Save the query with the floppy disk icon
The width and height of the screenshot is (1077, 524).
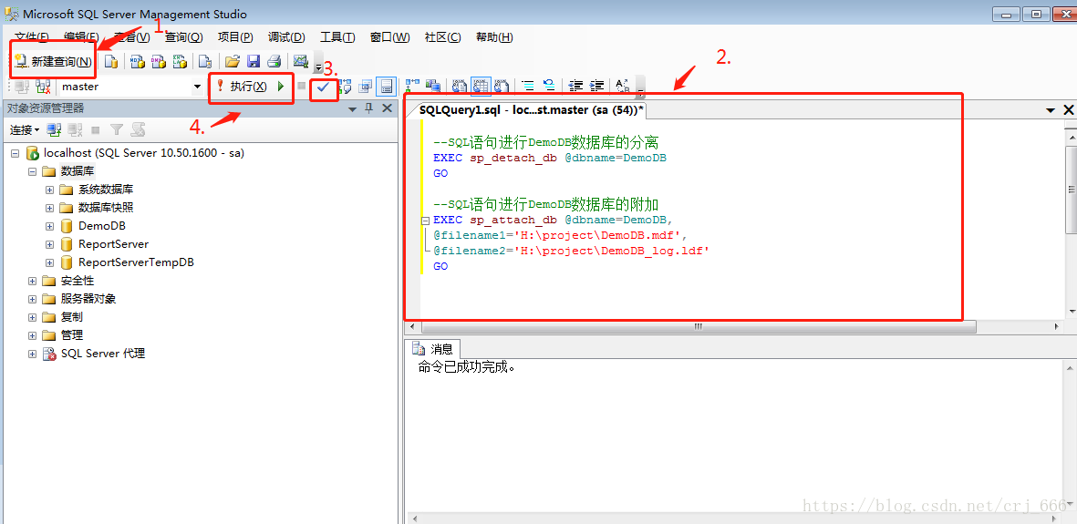[x=253, y=61]
